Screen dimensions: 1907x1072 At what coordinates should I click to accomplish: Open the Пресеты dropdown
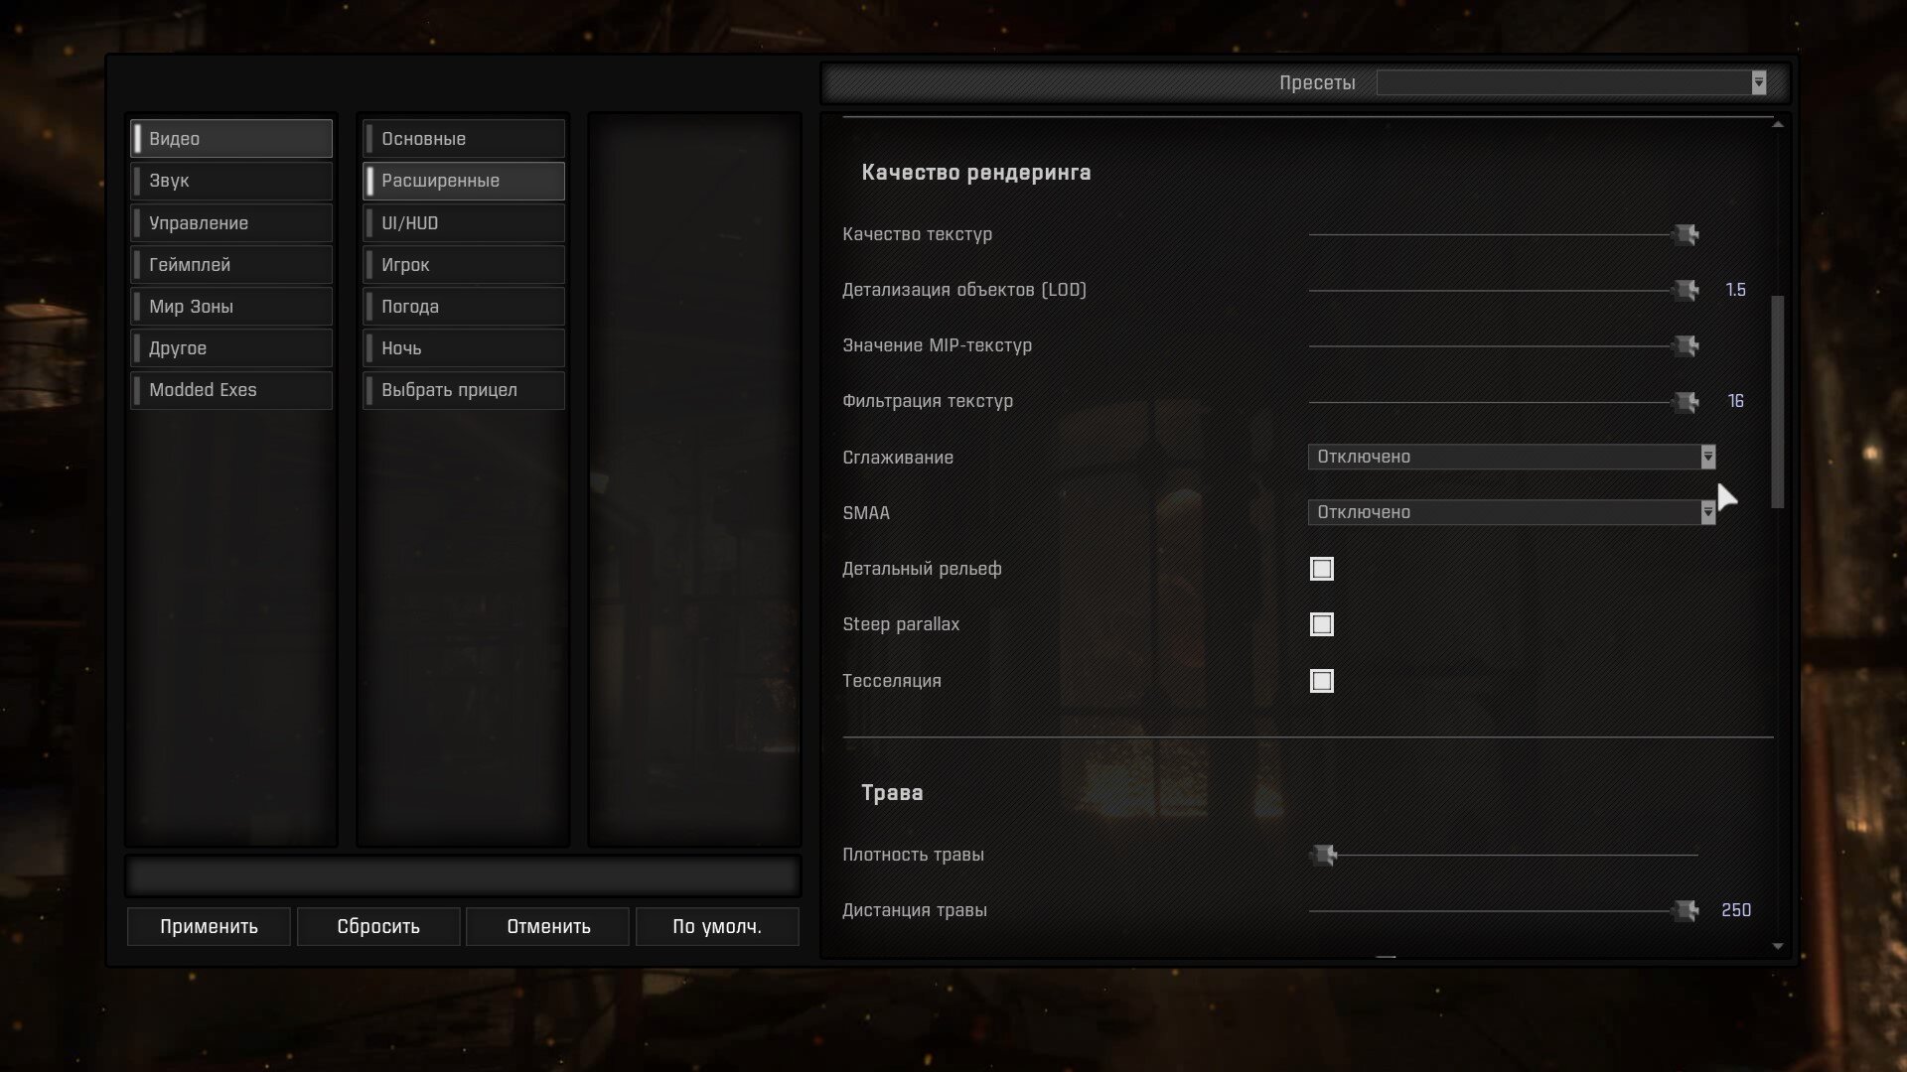coord(1758,82)
